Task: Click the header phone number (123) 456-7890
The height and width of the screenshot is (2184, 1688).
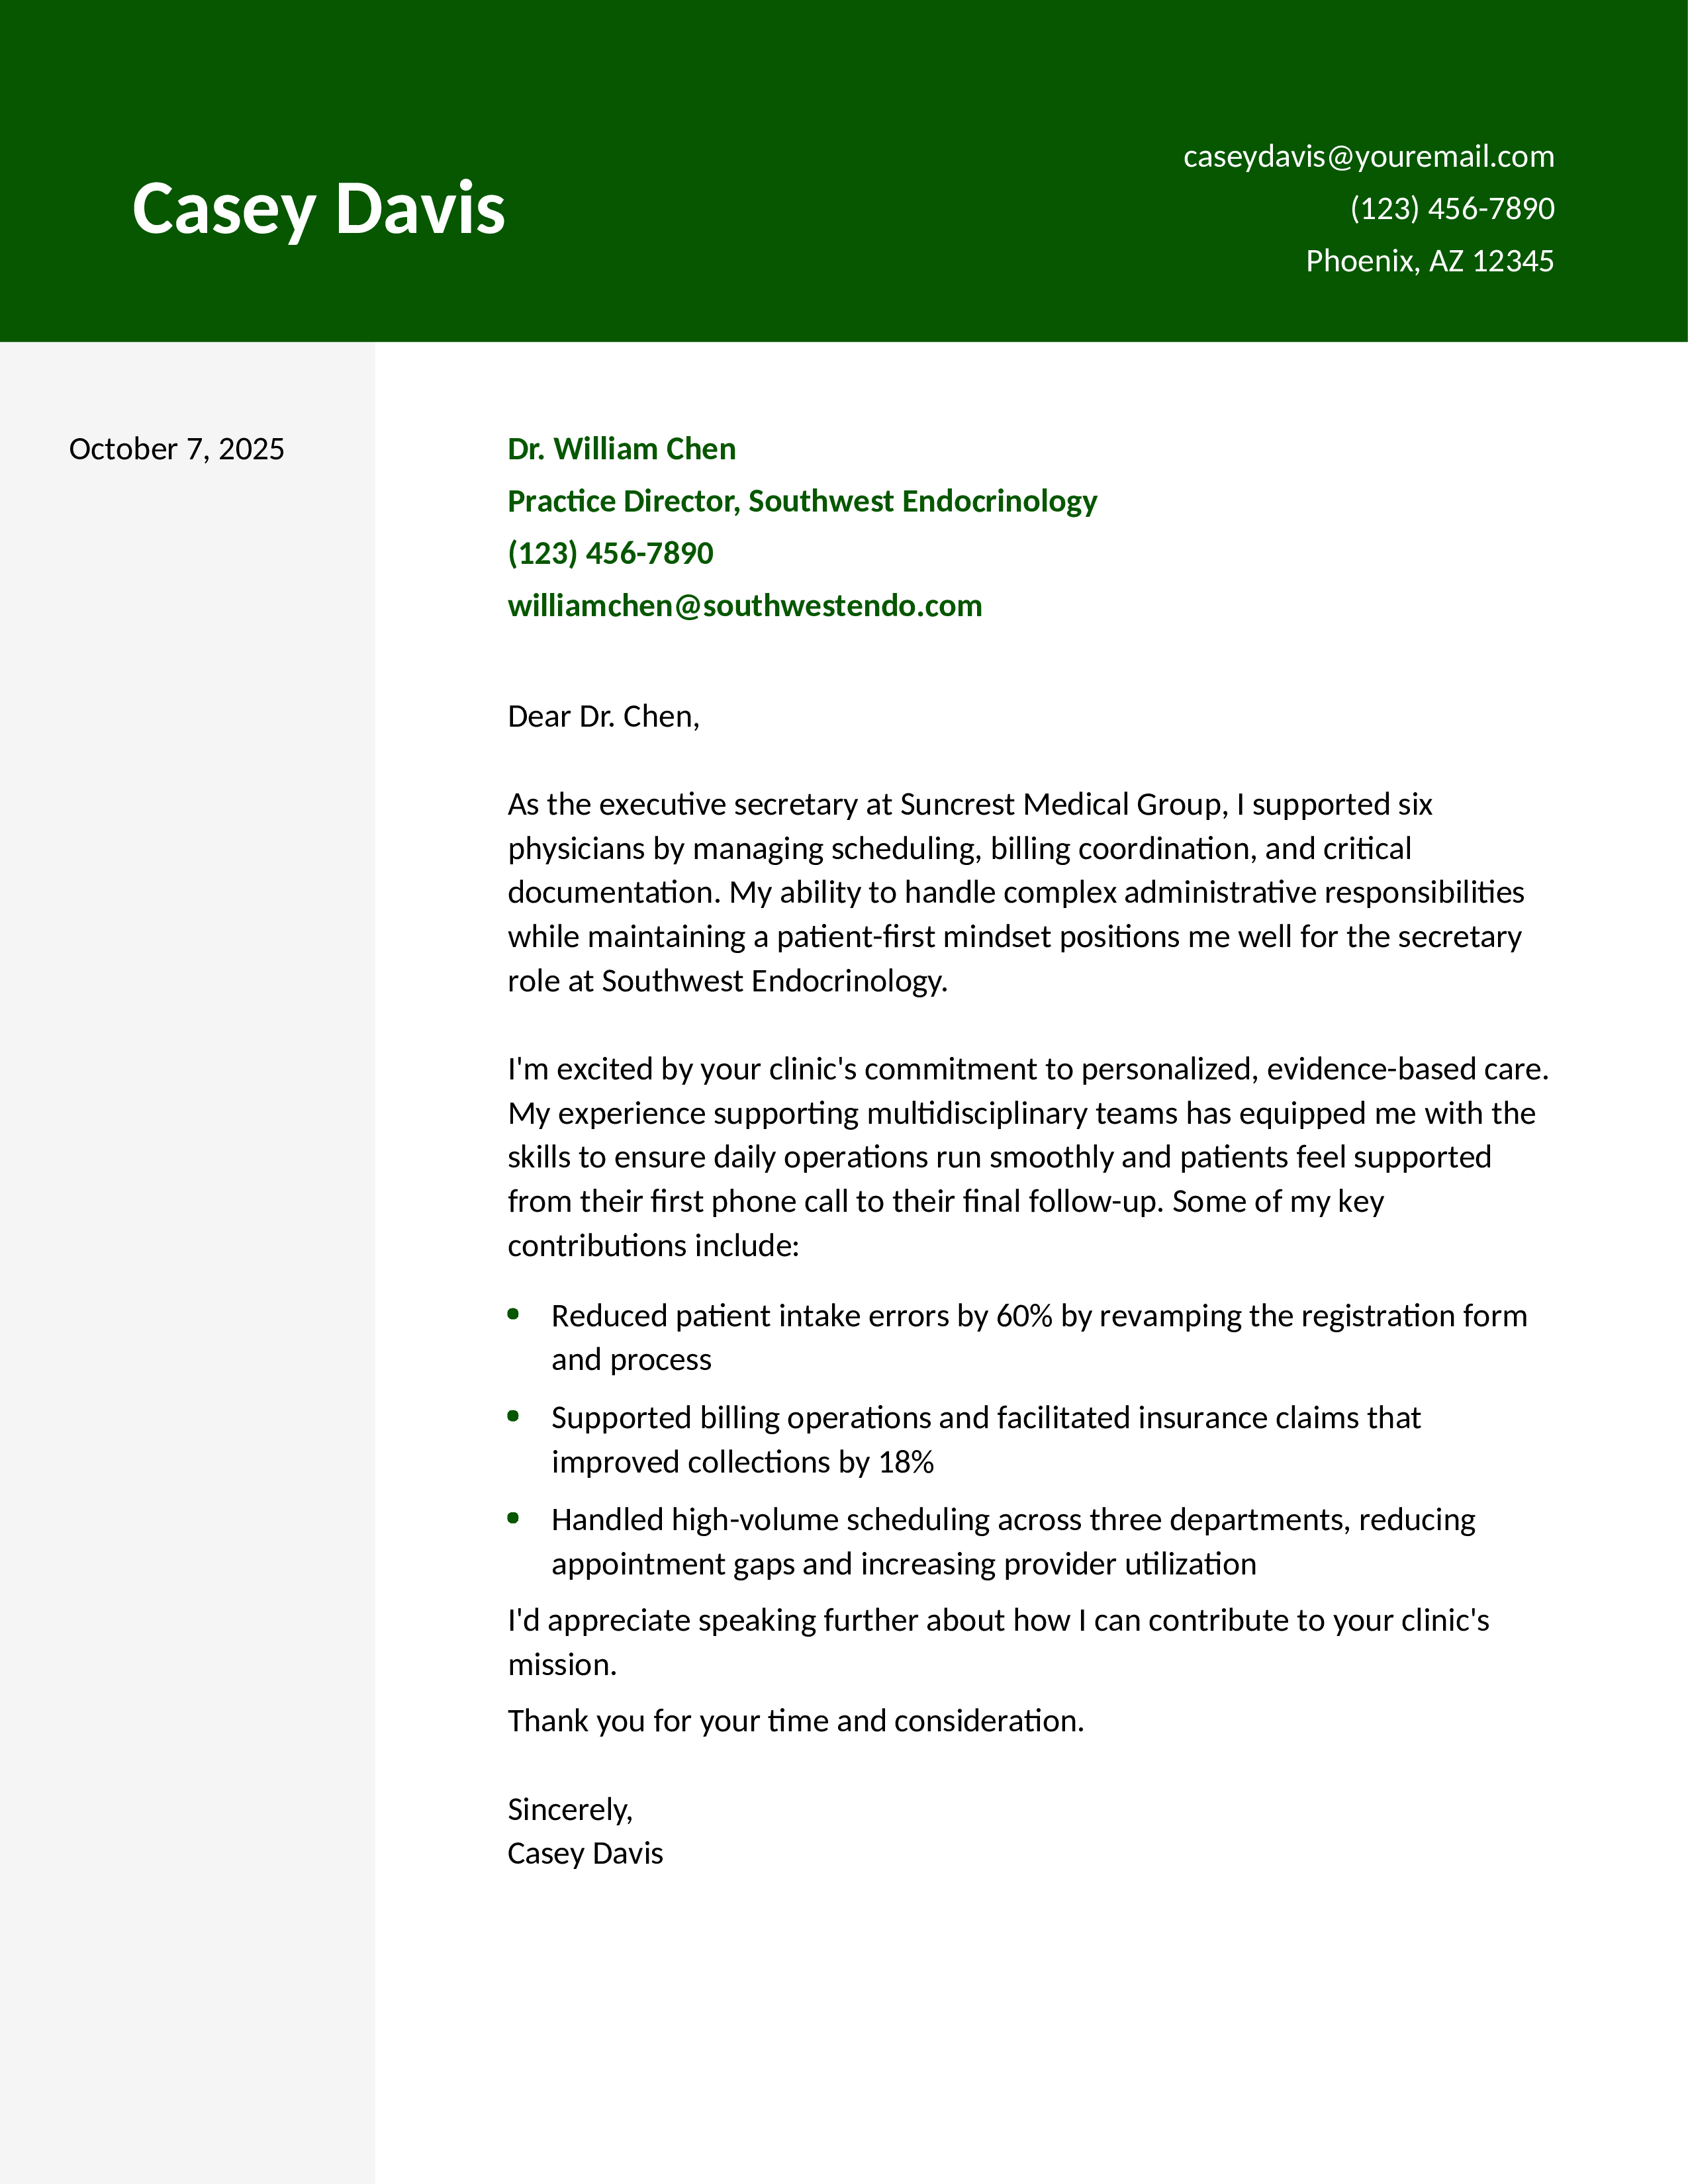Action: (x=1451, y=209)
